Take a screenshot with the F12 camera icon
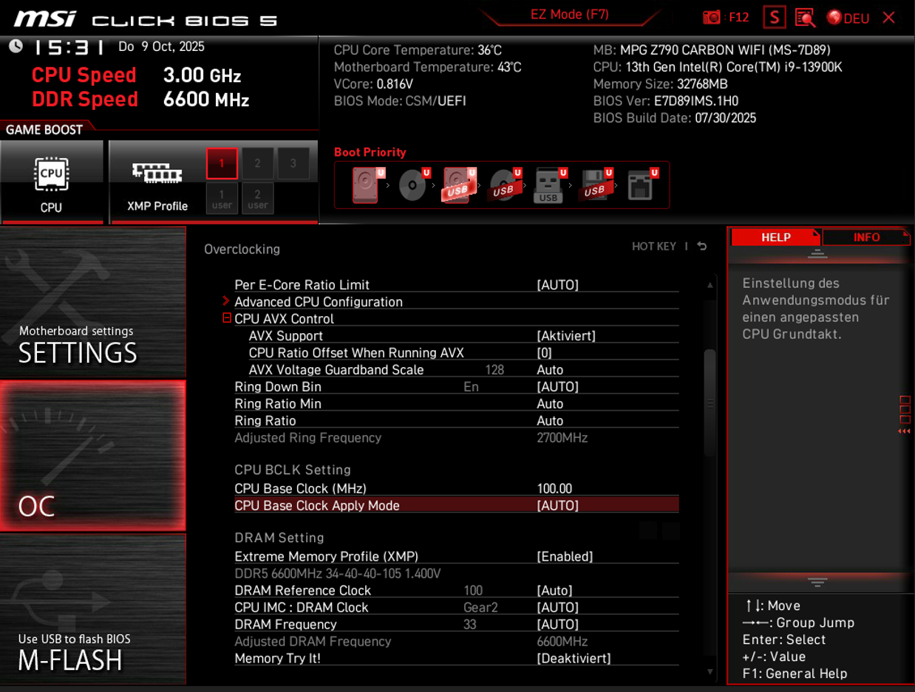This screenshot has width=915, height=692. coord(712,17)
